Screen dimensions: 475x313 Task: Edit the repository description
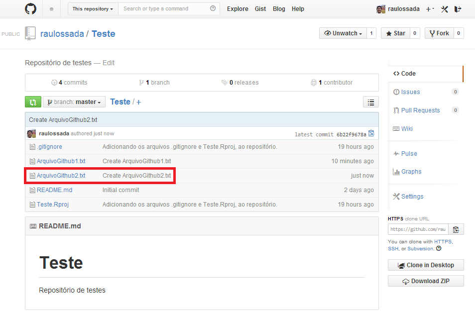click(109, 63)
